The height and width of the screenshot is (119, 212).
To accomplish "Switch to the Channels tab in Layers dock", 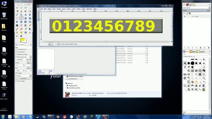I will click(x=187, y=5).
